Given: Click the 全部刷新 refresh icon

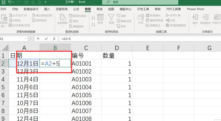Looking at the screenshot, I should point(63,17).
